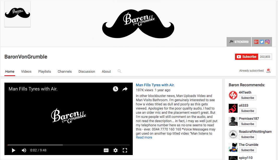Click the video title overlay in player
Screen dimensions: 278x160
[33, 89]
